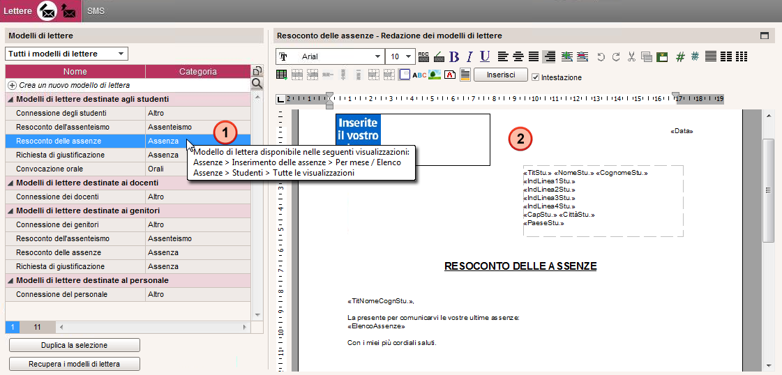Click the document vertical scrollbar thumb
The width and height of the screenshot is (782, 375).
pyautogui.click(x=769, y=190)
